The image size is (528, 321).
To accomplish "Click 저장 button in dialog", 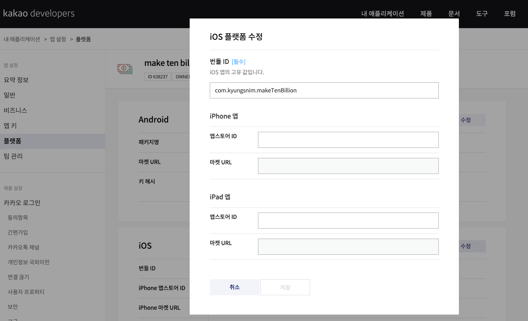I will click(285, 287).
